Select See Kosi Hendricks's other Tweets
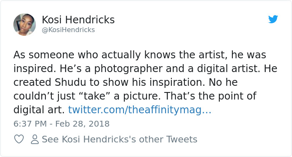The image size is (292, 157). tap(120, 139)
